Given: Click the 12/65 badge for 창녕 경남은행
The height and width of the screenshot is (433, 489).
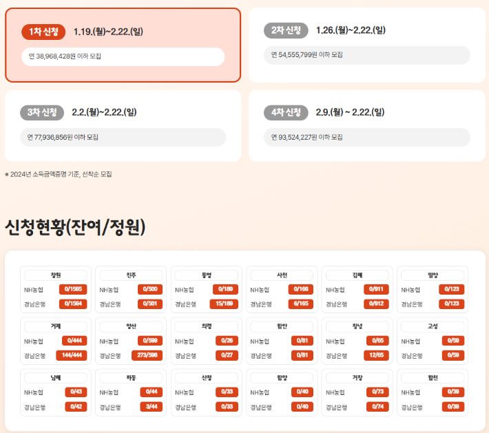Looking at the screenshot, I should click(x=376, y=355).
